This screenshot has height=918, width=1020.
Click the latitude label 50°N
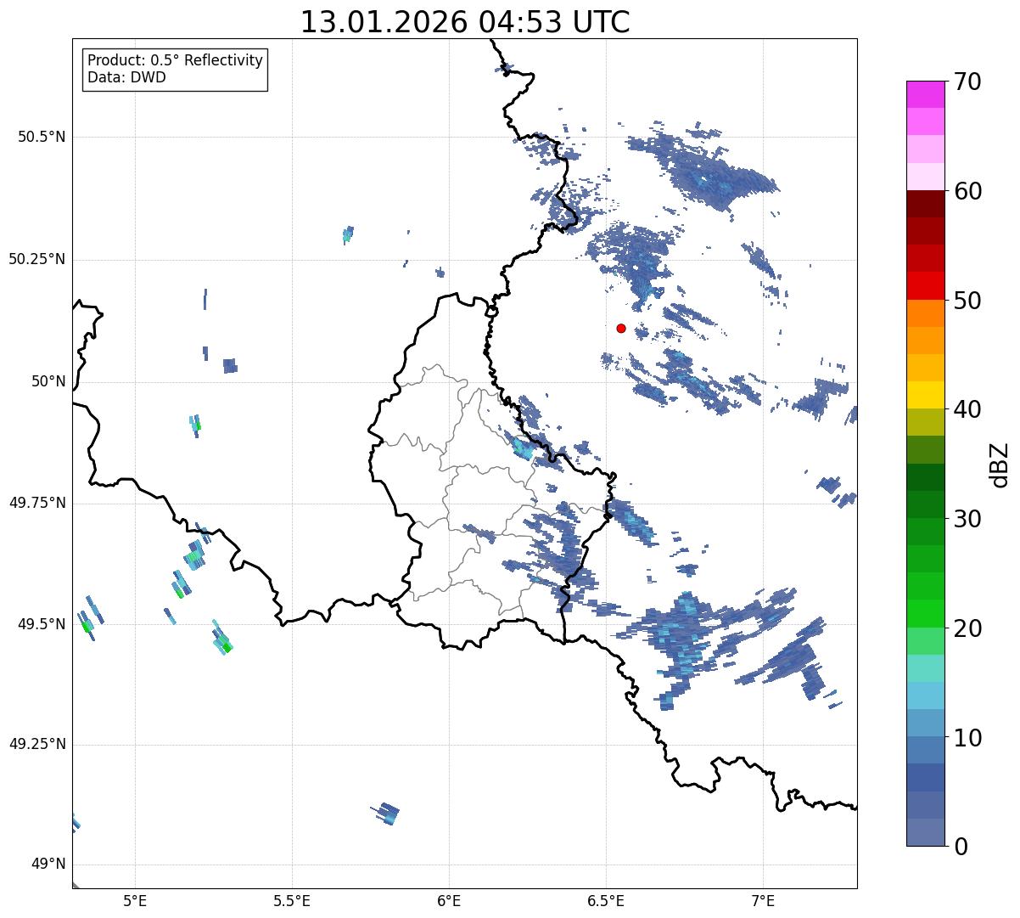point(48,381)
